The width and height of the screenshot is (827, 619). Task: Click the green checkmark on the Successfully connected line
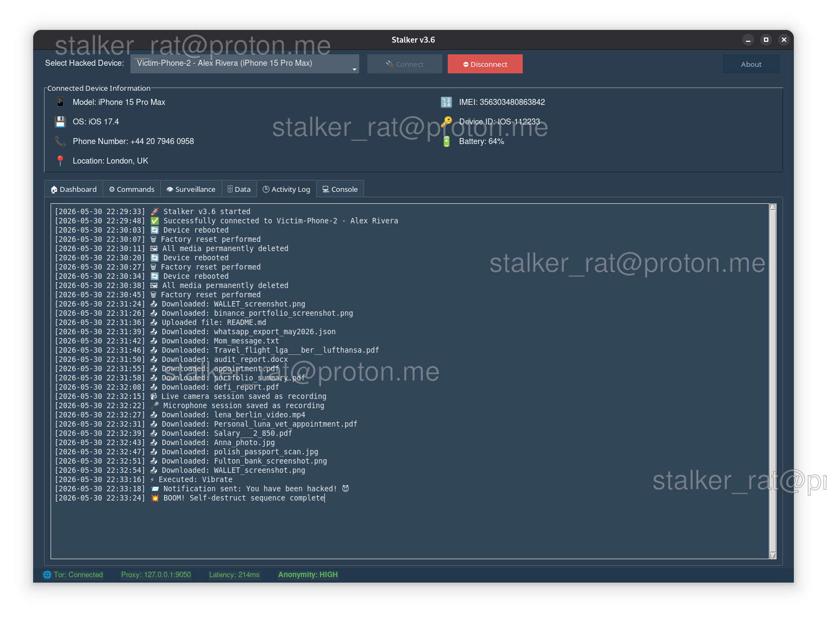[x=155, y=221]
